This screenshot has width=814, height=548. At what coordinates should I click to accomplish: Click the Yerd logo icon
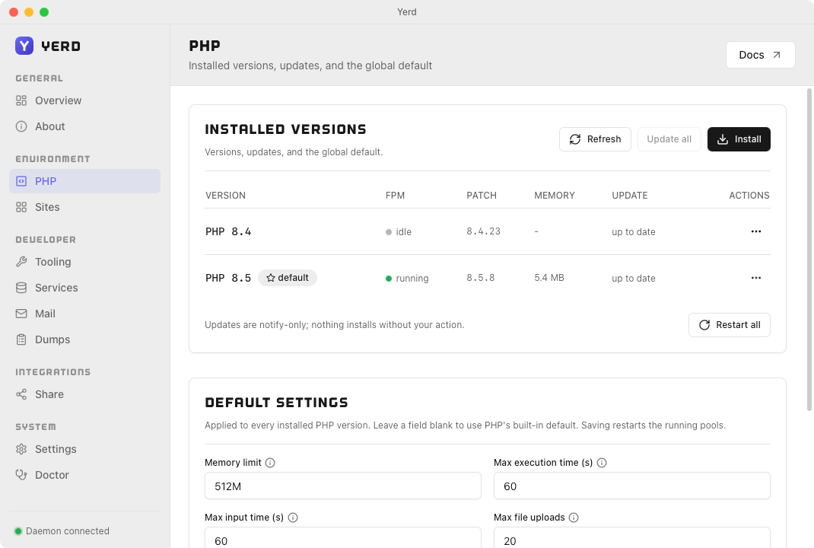24,46
